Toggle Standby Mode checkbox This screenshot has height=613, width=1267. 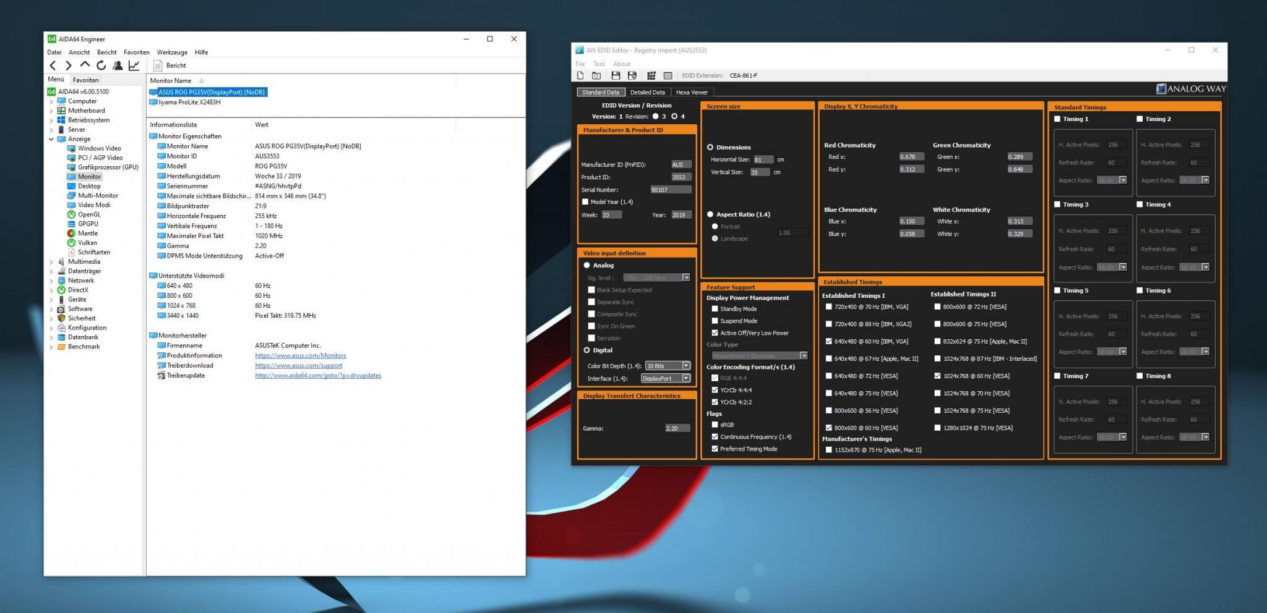point(715,309)
